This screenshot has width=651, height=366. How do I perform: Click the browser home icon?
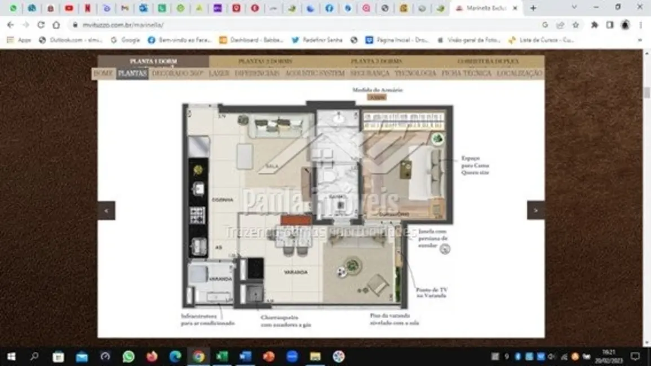coord(56,25)
